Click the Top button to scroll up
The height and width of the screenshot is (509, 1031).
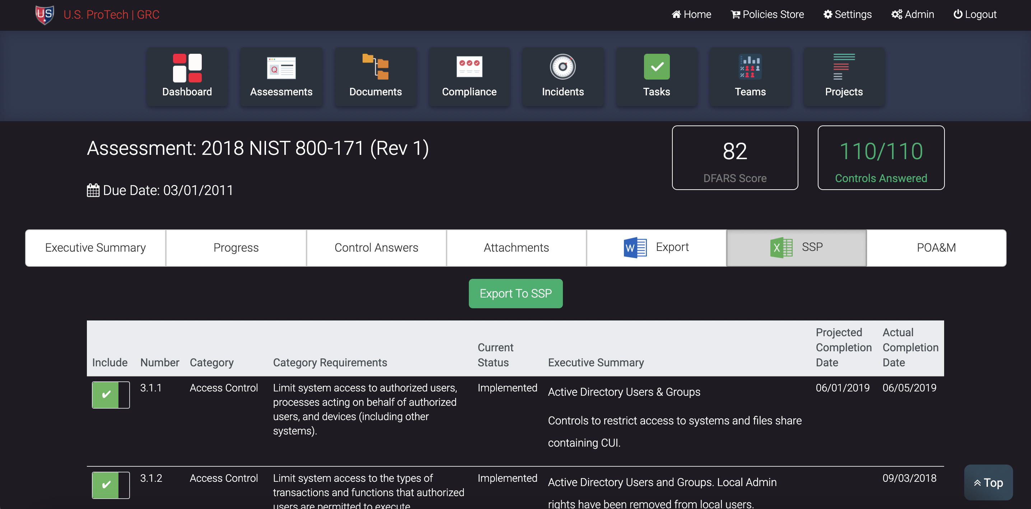tap(988, 482)
